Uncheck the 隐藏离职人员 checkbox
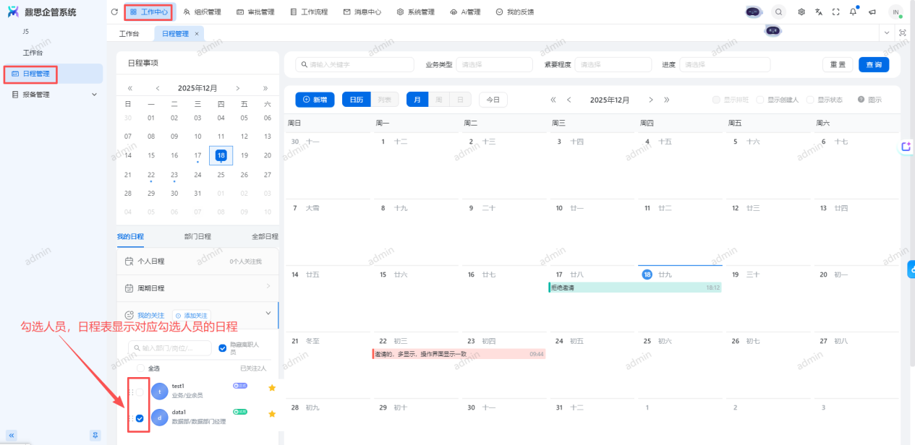915x445 pixels. pyautogui.click(x=223, y=348)
